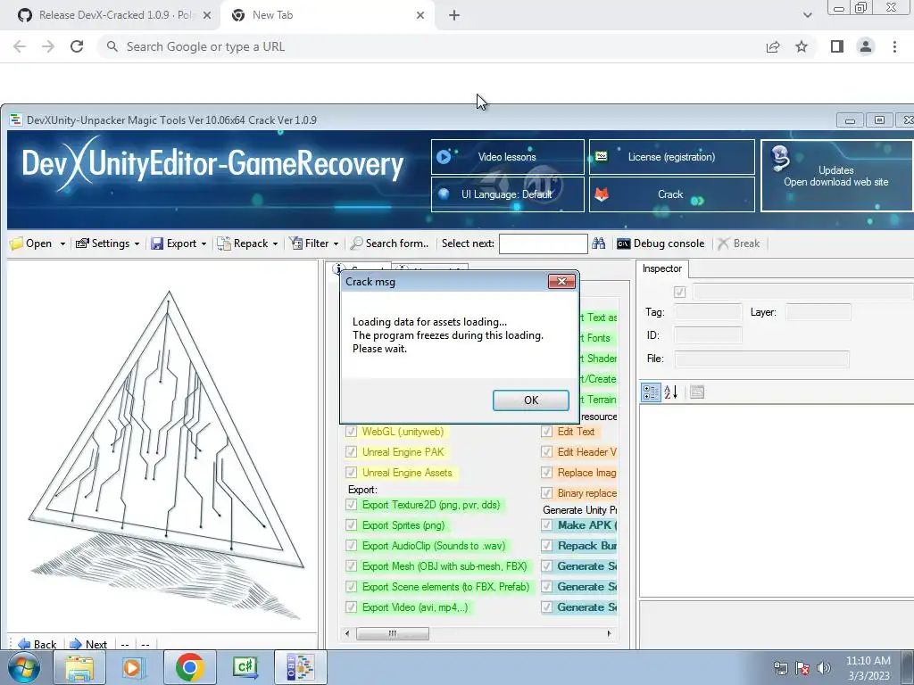Open the Windows Start menu

tap(22, 667)
